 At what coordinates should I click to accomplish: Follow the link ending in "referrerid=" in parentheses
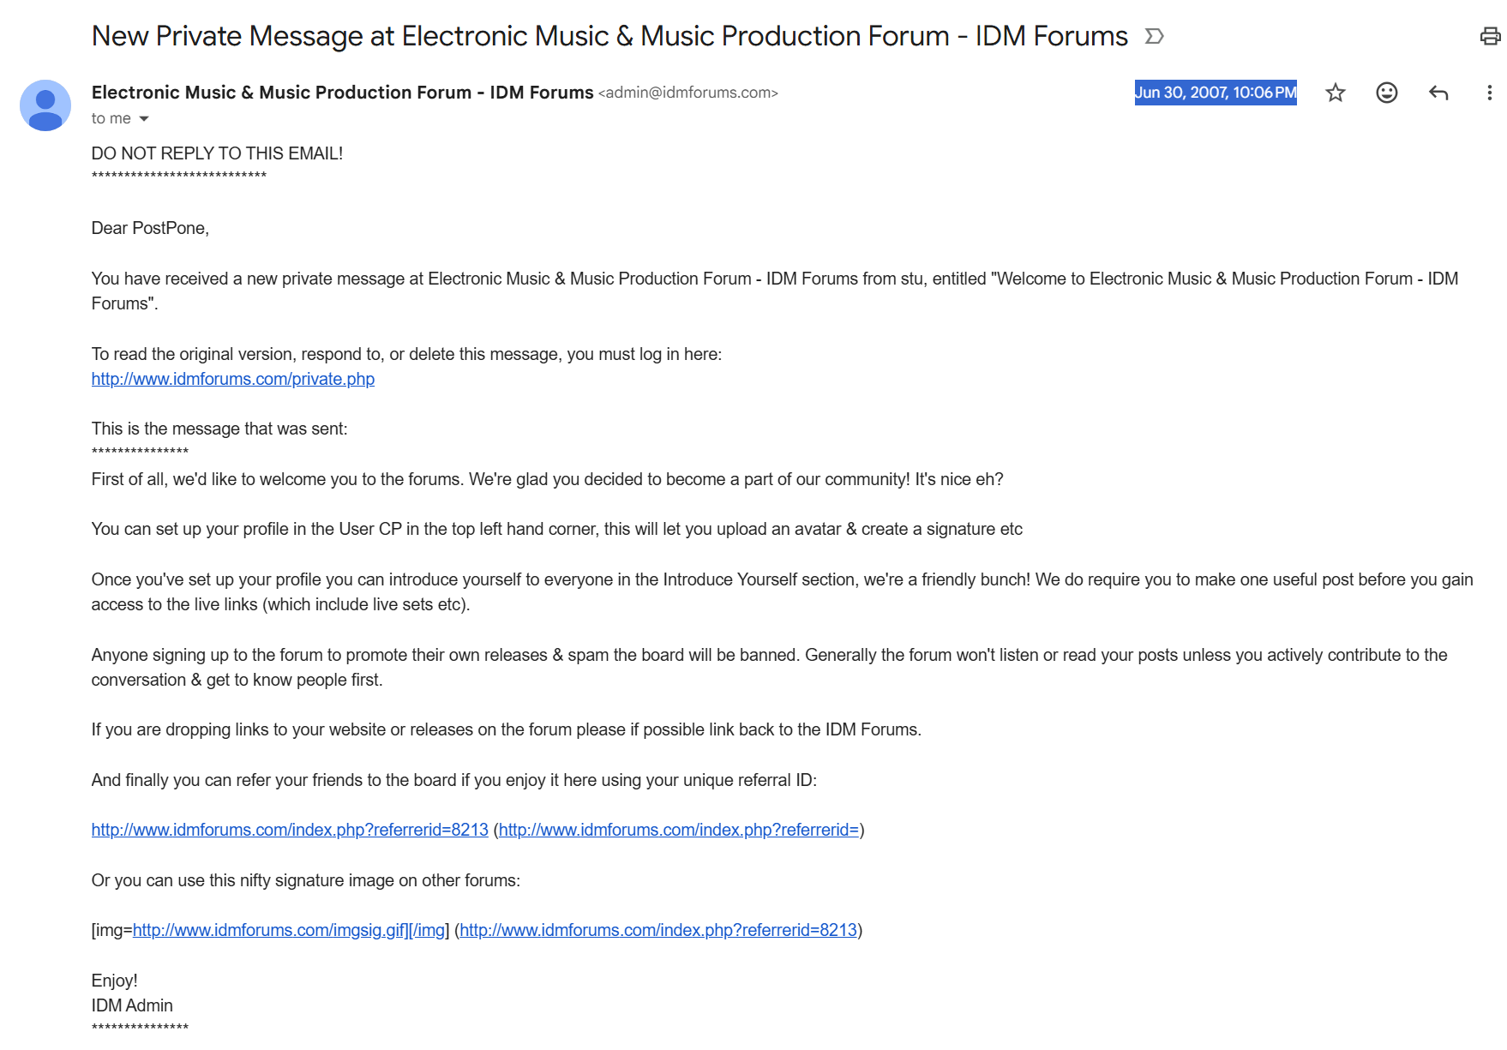[x=678, y=830]
